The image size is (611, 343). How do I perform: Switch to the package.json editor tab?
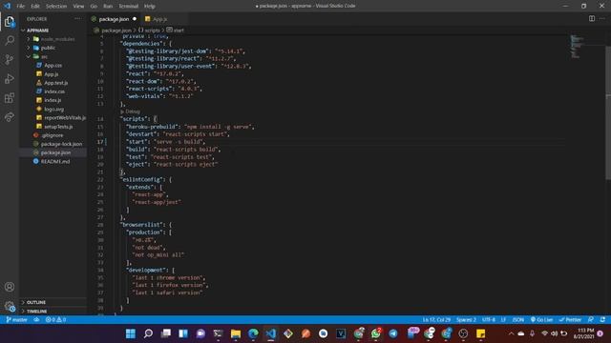(x=114, y=19)
